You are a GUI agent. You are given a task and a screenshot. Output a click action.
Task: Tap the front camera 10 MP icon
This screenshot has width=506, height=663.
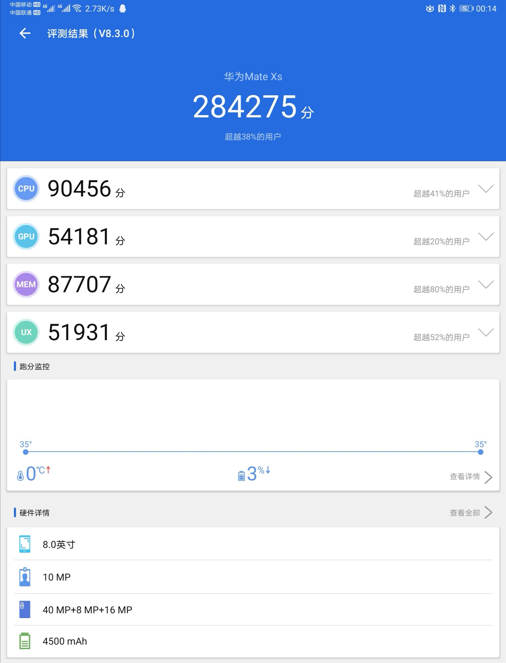(25, 577)
